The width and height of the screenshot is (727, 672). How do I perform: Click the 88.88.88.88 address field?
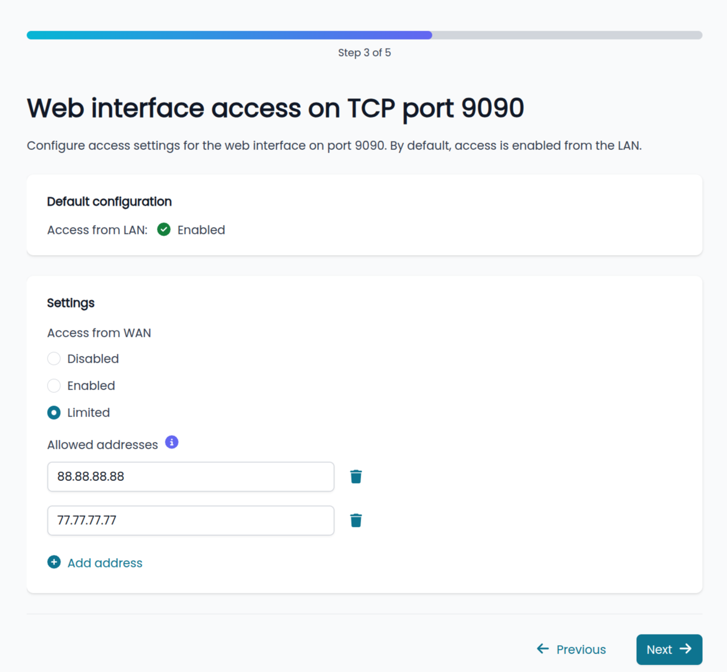pyautogui.click(x=191, y=477)
